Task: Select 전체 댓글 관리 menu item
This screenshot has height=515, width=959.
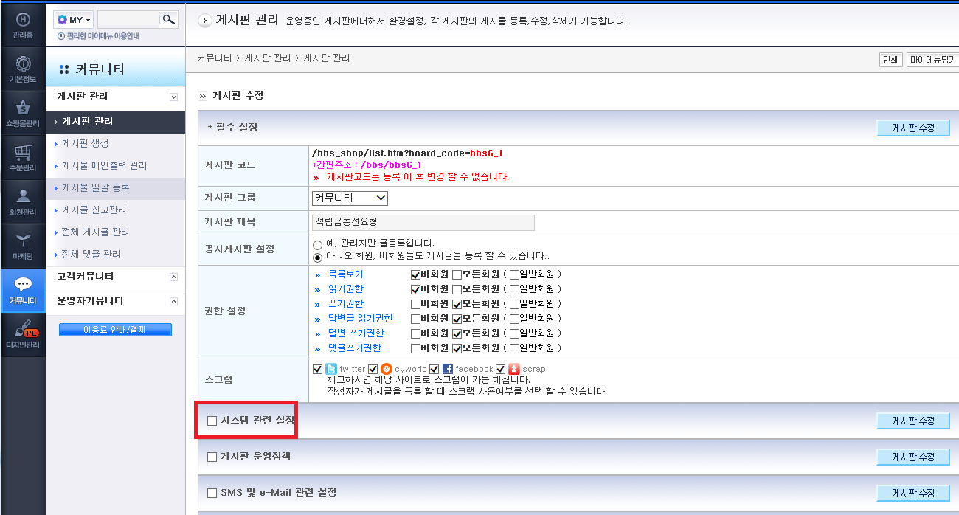Action: (91, 254)
